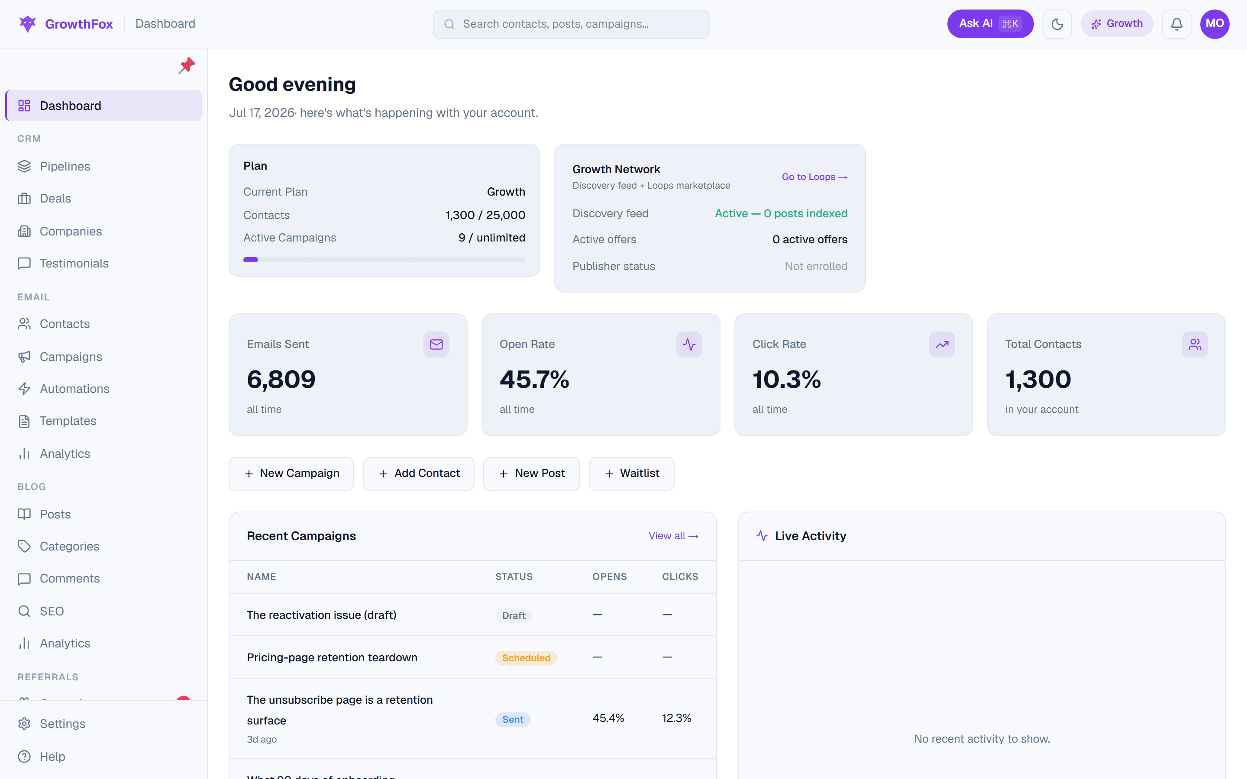Follow the Go to Loops link
Image resolution: width=1247 pixels, height=779 pixels.
pyautogui.click(x=814, y=177)
